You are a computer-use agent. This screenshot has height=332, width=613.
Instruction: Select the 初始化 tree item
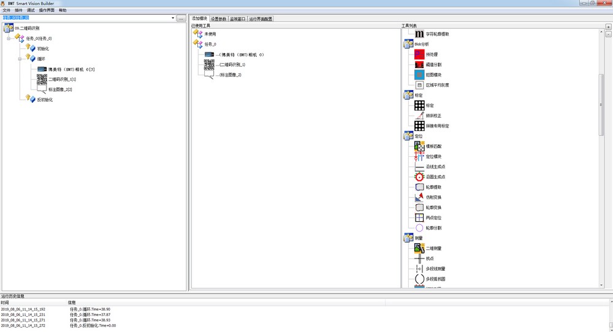(43, 49)
